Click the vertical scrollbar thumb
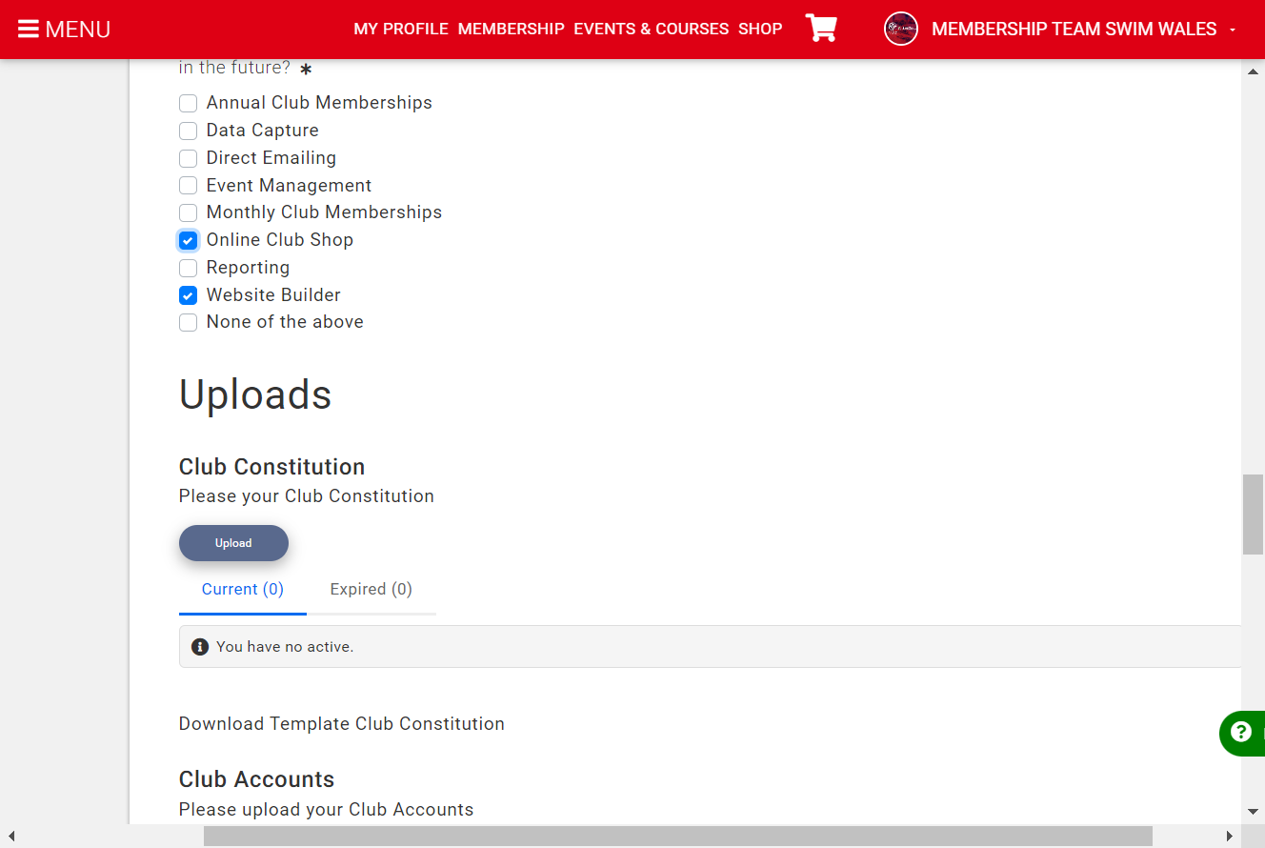The height and width of the screenshot is (848, 1265). click(1254, 514)
